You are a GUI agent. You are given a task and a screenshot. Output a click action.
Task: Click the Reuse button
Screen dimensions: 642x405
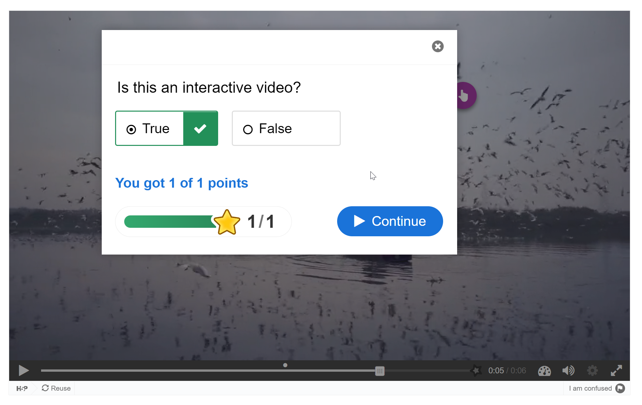click(x=56, y=388)
